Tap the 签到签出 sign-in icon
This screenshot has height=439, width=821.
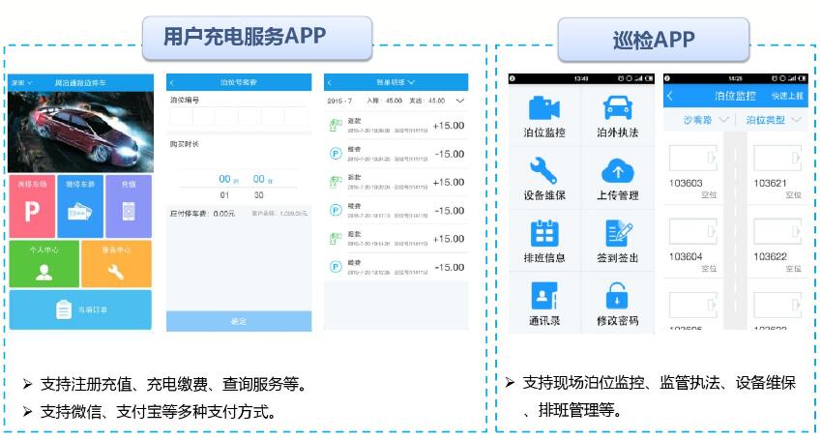(x=616, y=234)
